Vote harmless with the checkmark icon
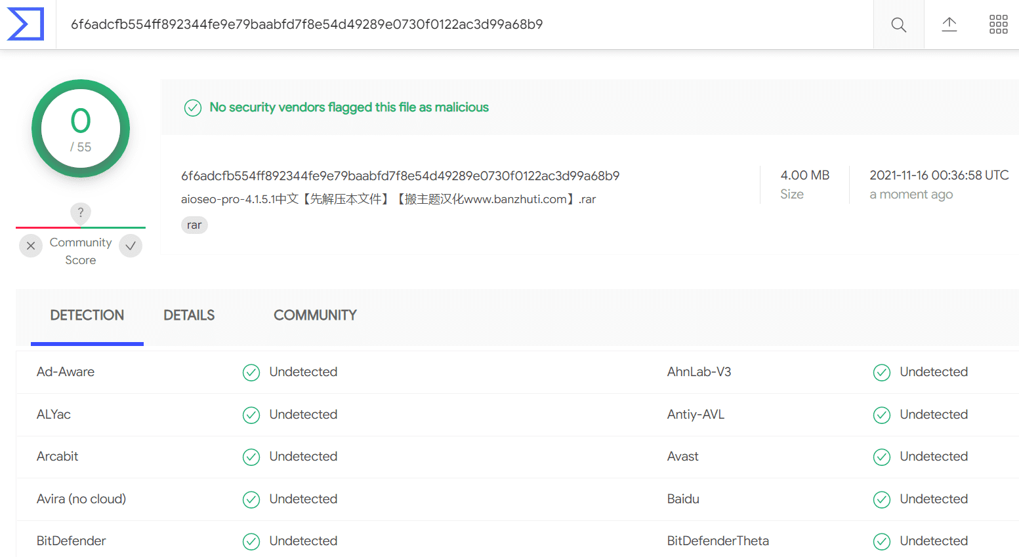The height and width of the screenshot is (557, 1019). (x=131, y=246)
